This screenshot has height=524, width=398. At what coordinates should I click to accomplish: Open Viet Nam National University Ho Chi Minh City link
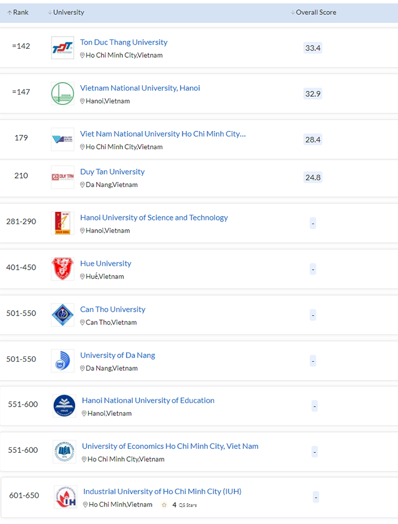[163, 134]
